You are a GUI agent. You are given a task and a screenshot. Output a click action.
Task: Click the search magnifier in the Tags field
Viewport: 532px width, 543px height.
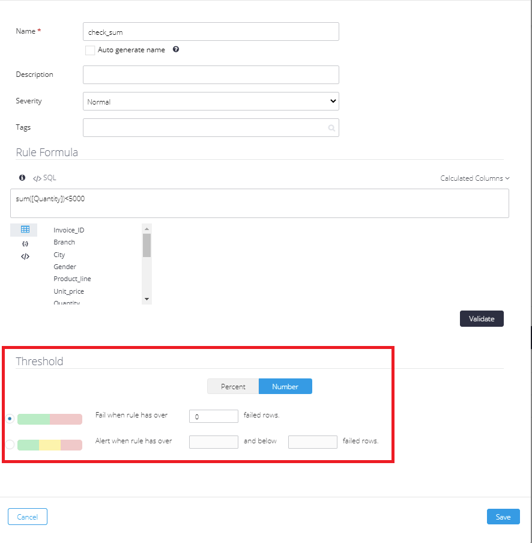(x=331, y=127)
